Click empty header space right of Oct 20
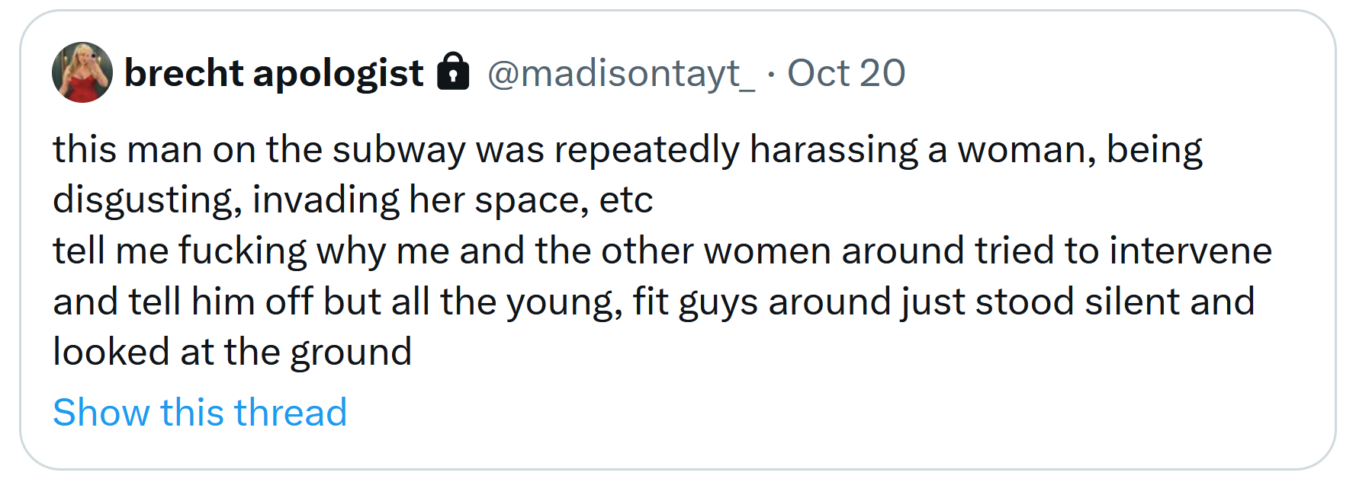This screenshot has height=482, width=1356. (x=1113, y=73)
